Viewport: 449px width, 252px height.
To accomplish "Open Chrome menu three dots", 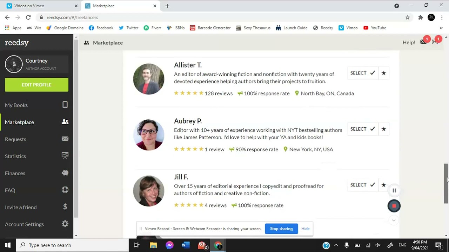I will point(442,17).
